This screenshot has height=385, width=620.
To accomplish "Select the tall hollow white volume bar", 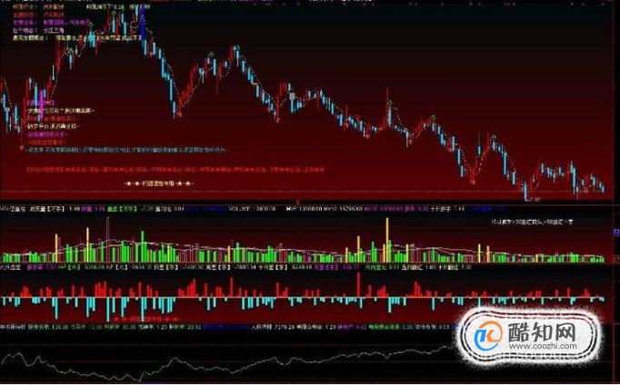I will [107, 240].
